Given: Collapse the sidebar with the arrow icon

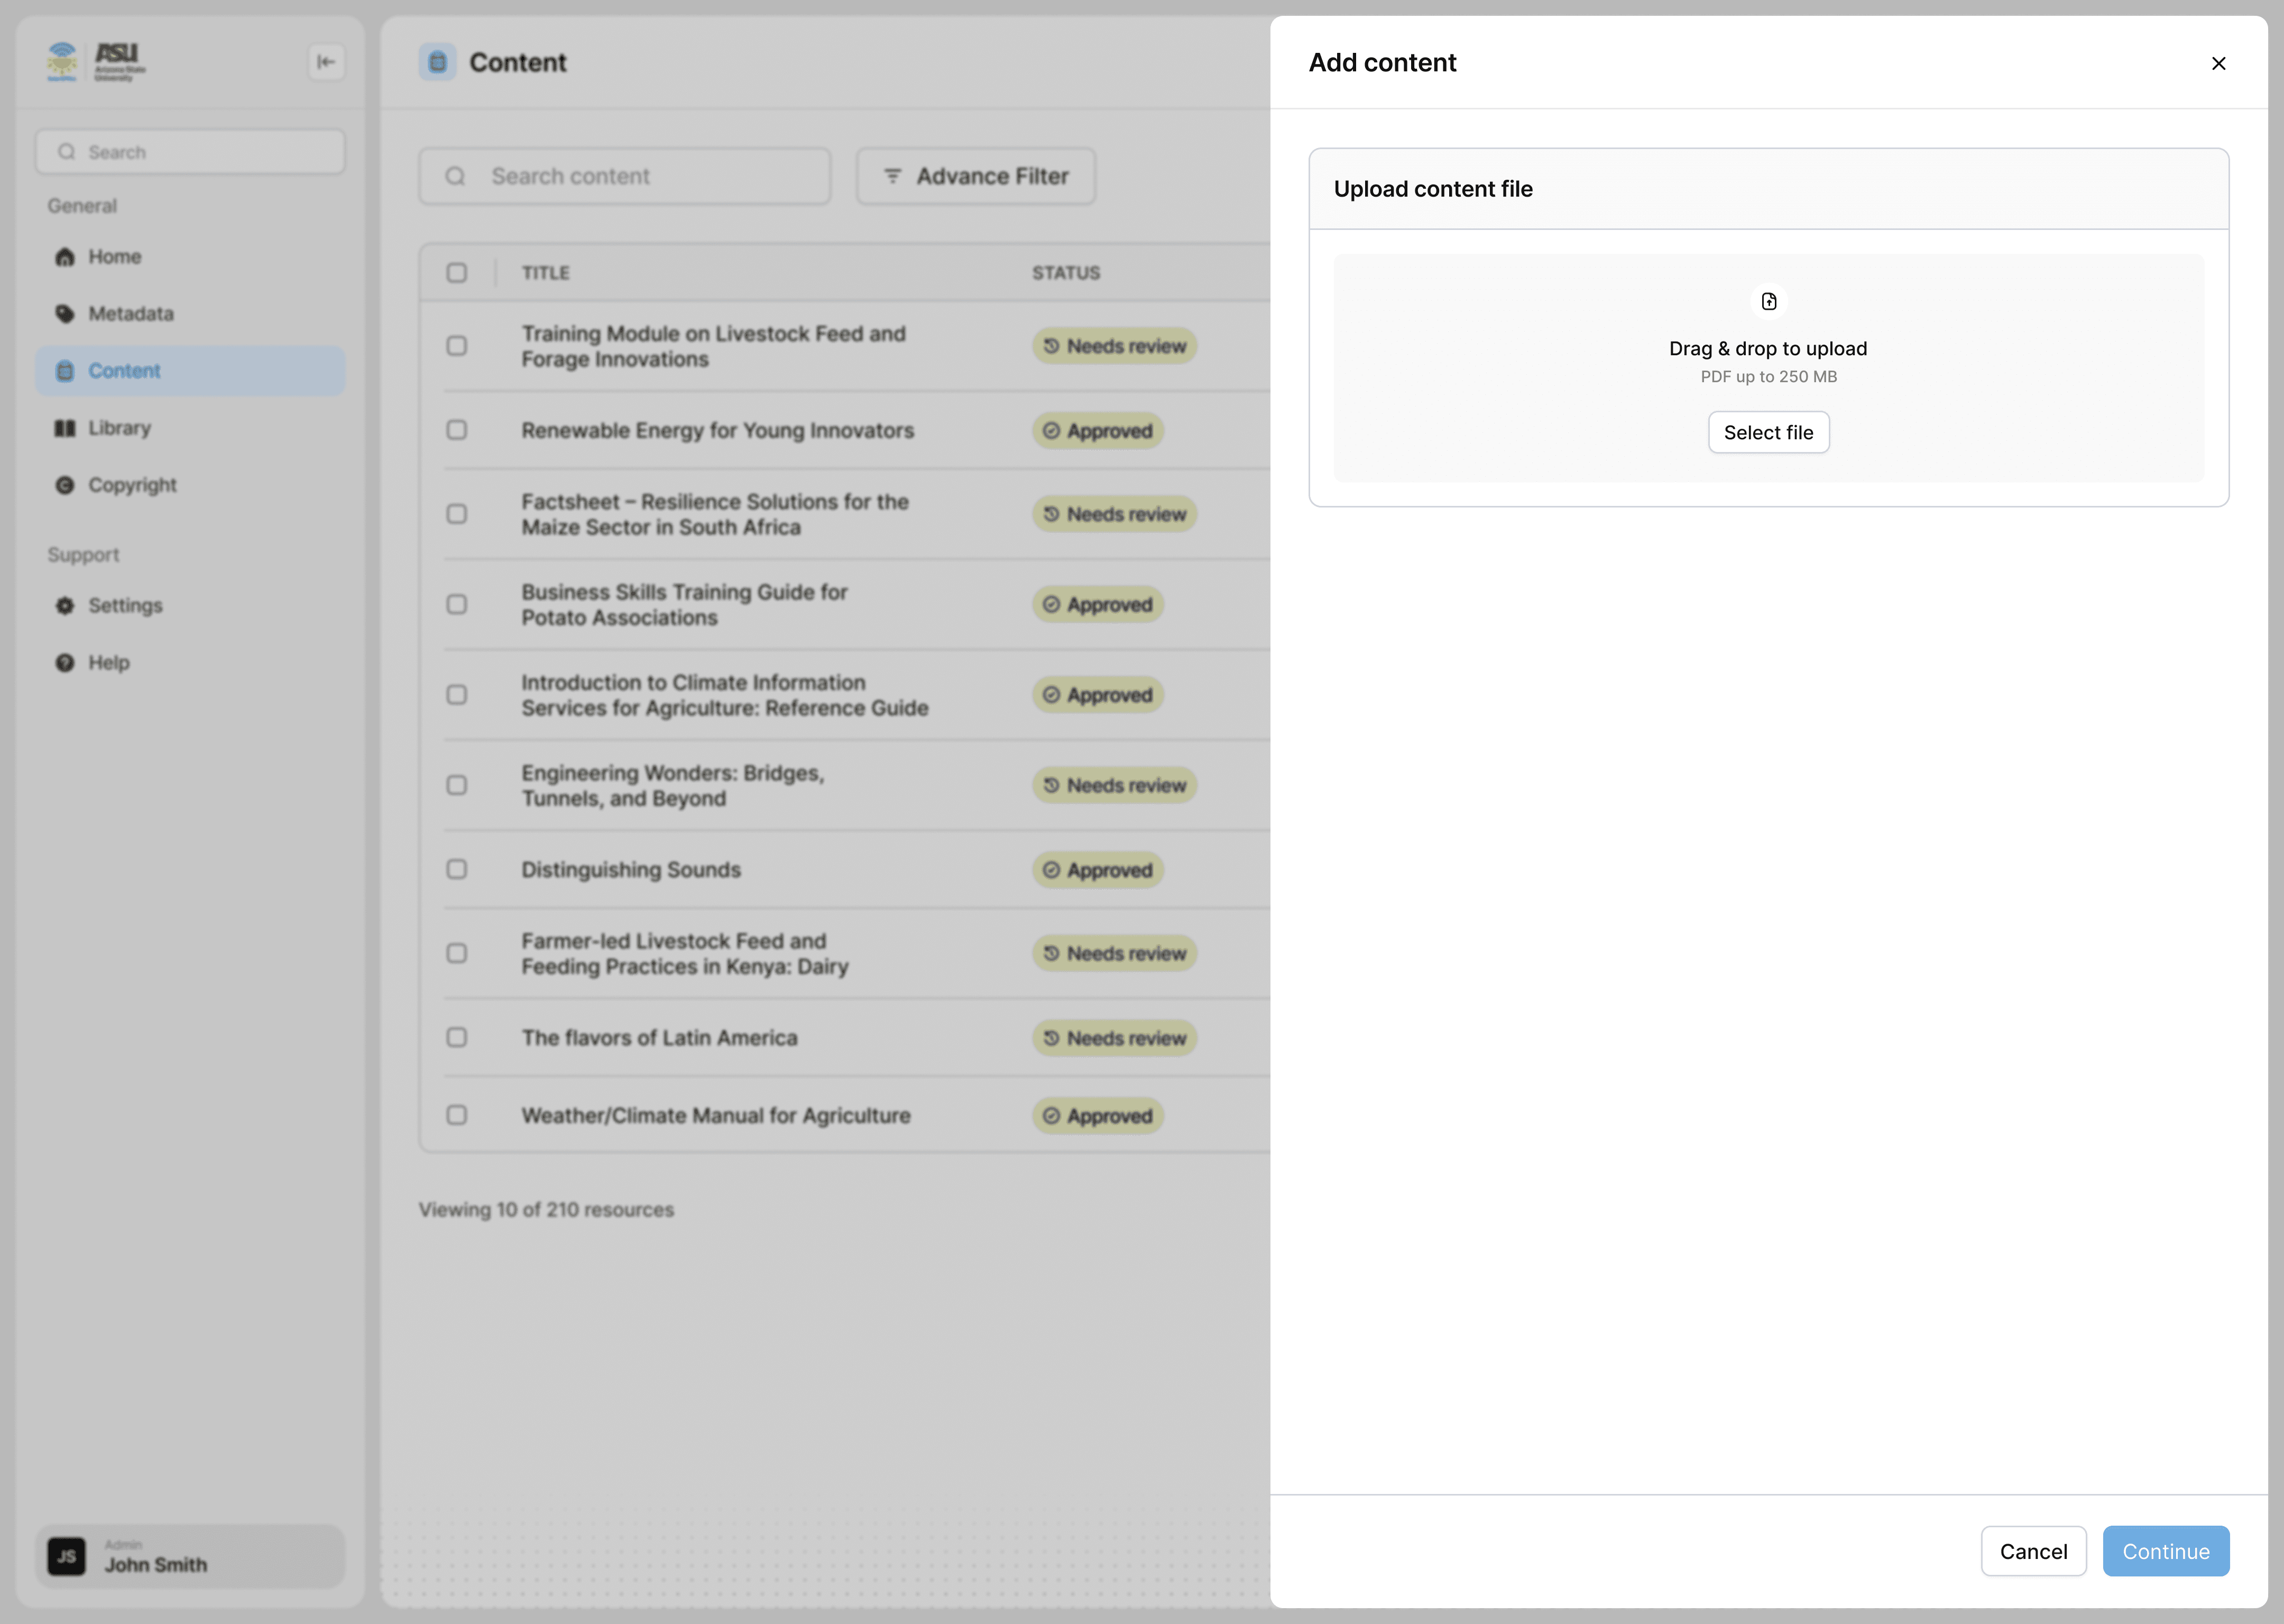Looking at the screenshot, I should tap(326, 62).
